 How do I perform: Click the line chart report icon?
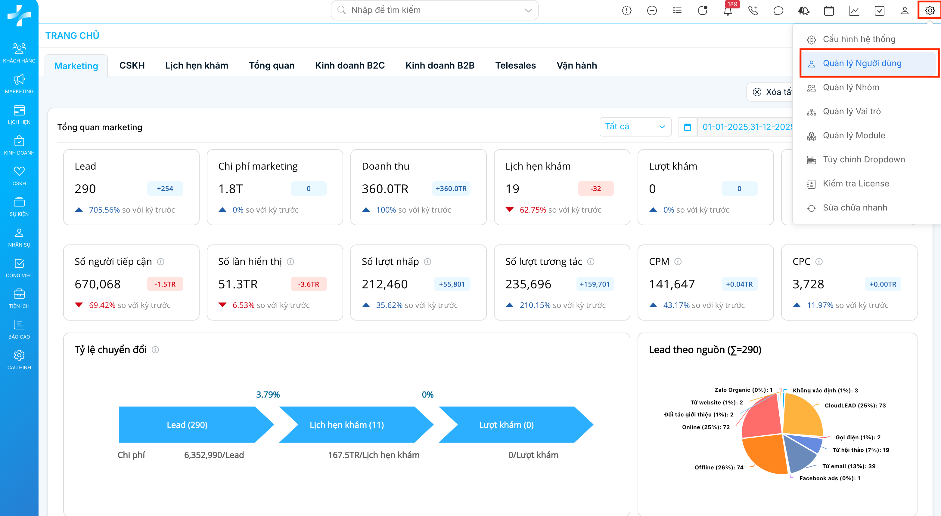(x=854, y=11)
